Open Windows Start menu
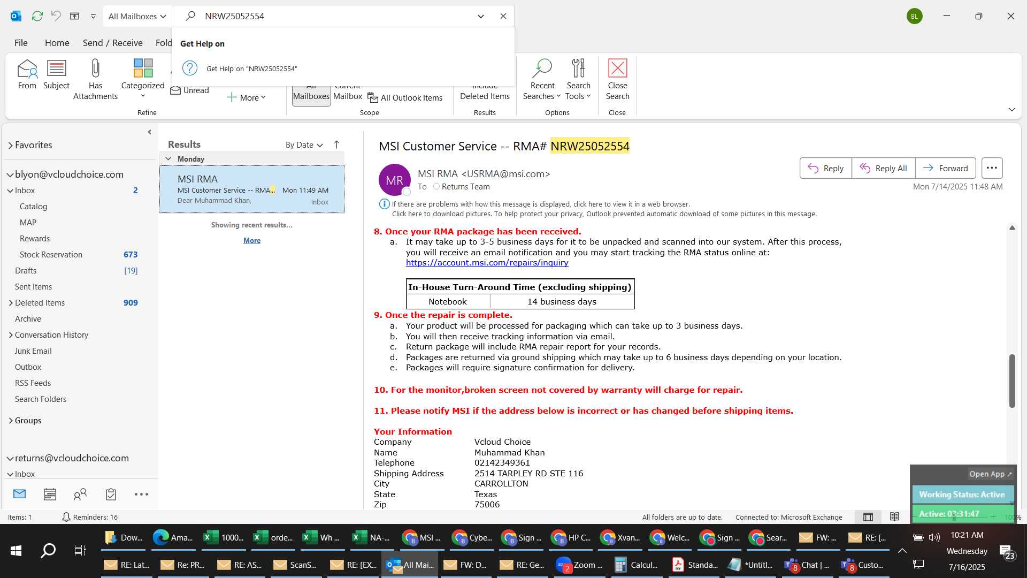 click(x=16, y=550)
